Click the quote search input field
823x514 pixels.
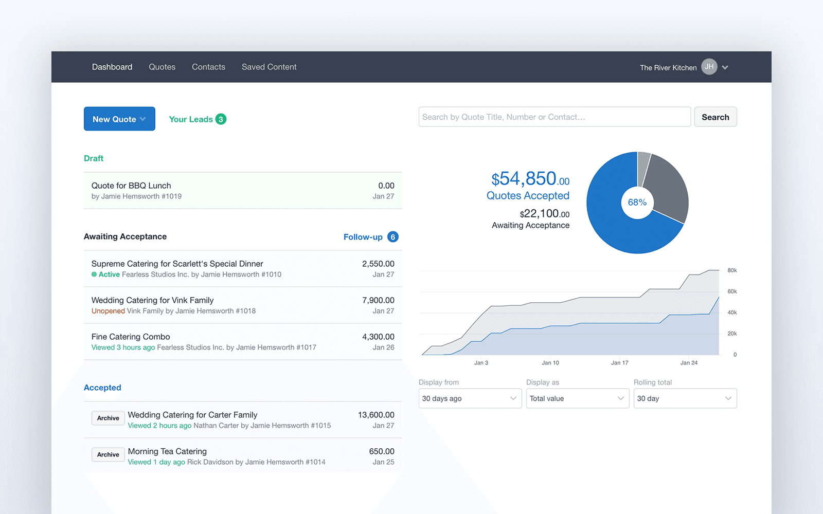554,117
